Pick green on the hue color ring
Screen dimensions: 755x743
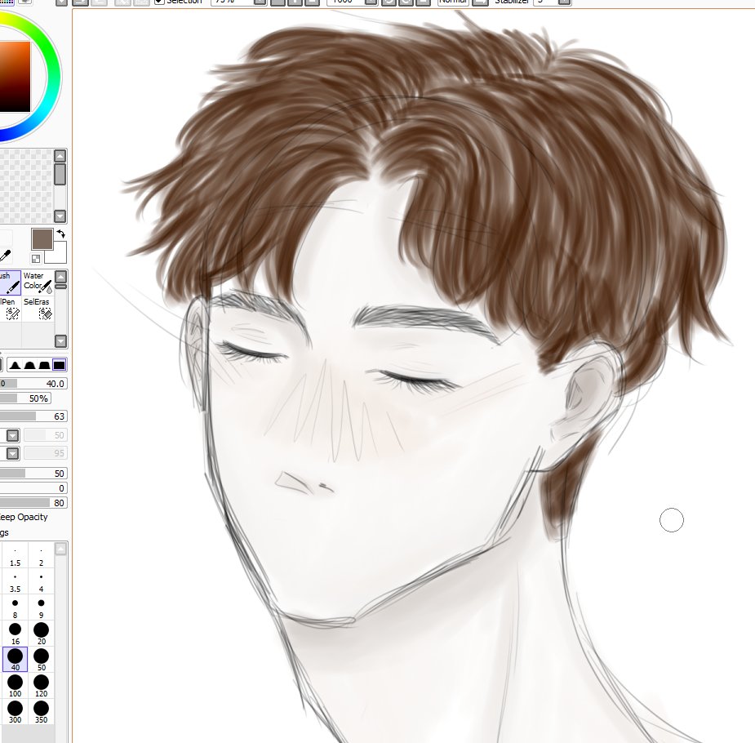(x=47, y=48)
